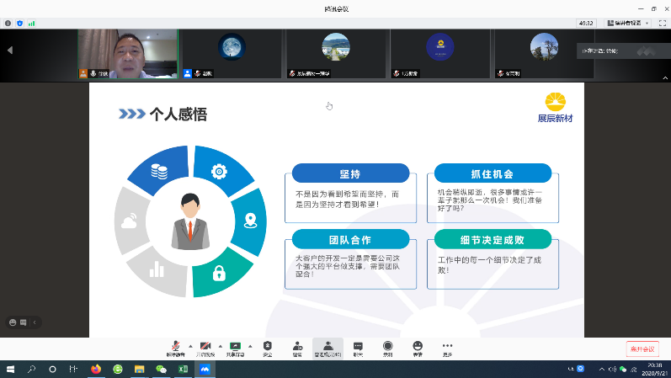Click the 团队合作 heading on the slide
This screenshot has width=671, height=378.
pyautogui.click(x=350, y=240)
